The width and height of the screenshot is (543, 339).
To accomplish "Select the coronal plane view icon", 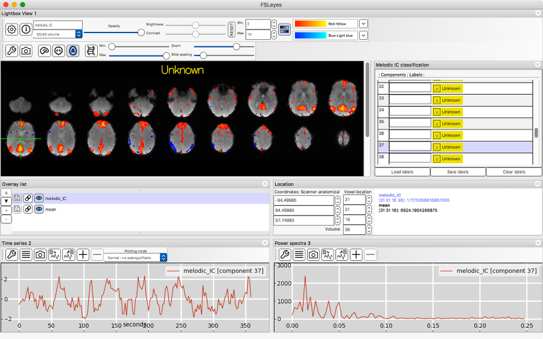I will 59,51.
